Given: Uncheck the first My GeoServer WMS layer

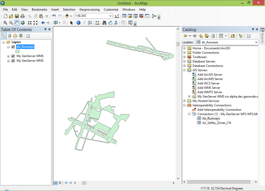Looking at the screenshot, I should pos(13,56).
